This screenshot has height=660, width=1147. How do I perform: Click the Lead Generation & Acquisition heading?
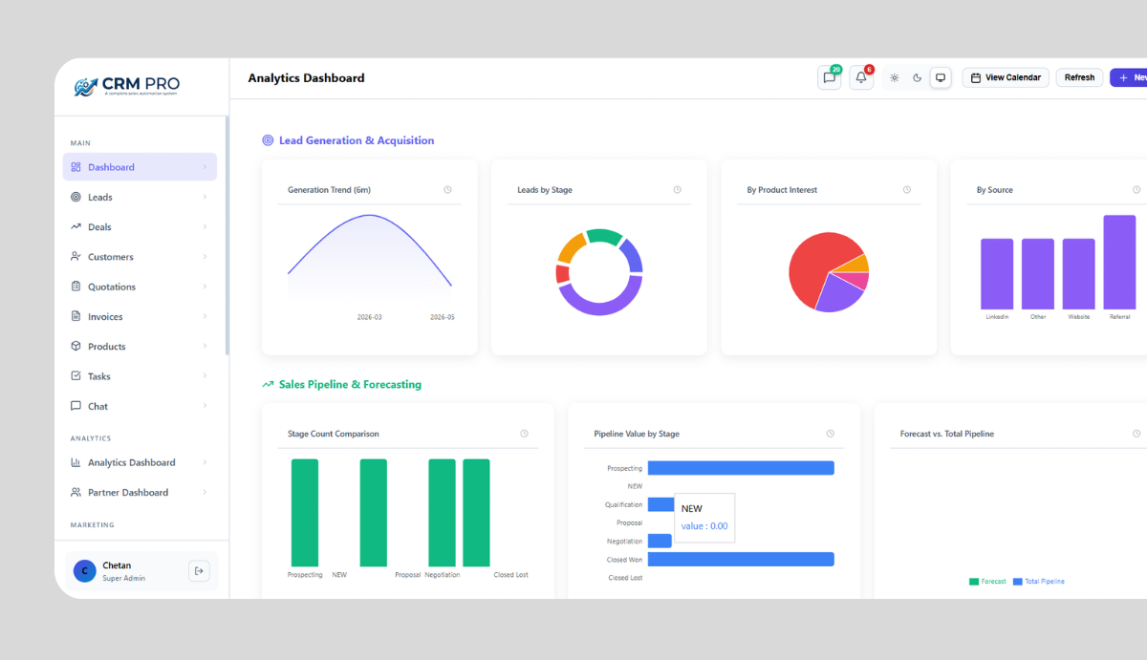coord(357,140)
